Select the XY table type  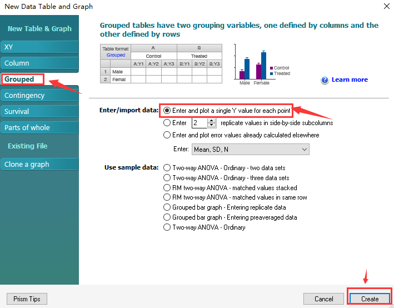click(x=39, y=47)
